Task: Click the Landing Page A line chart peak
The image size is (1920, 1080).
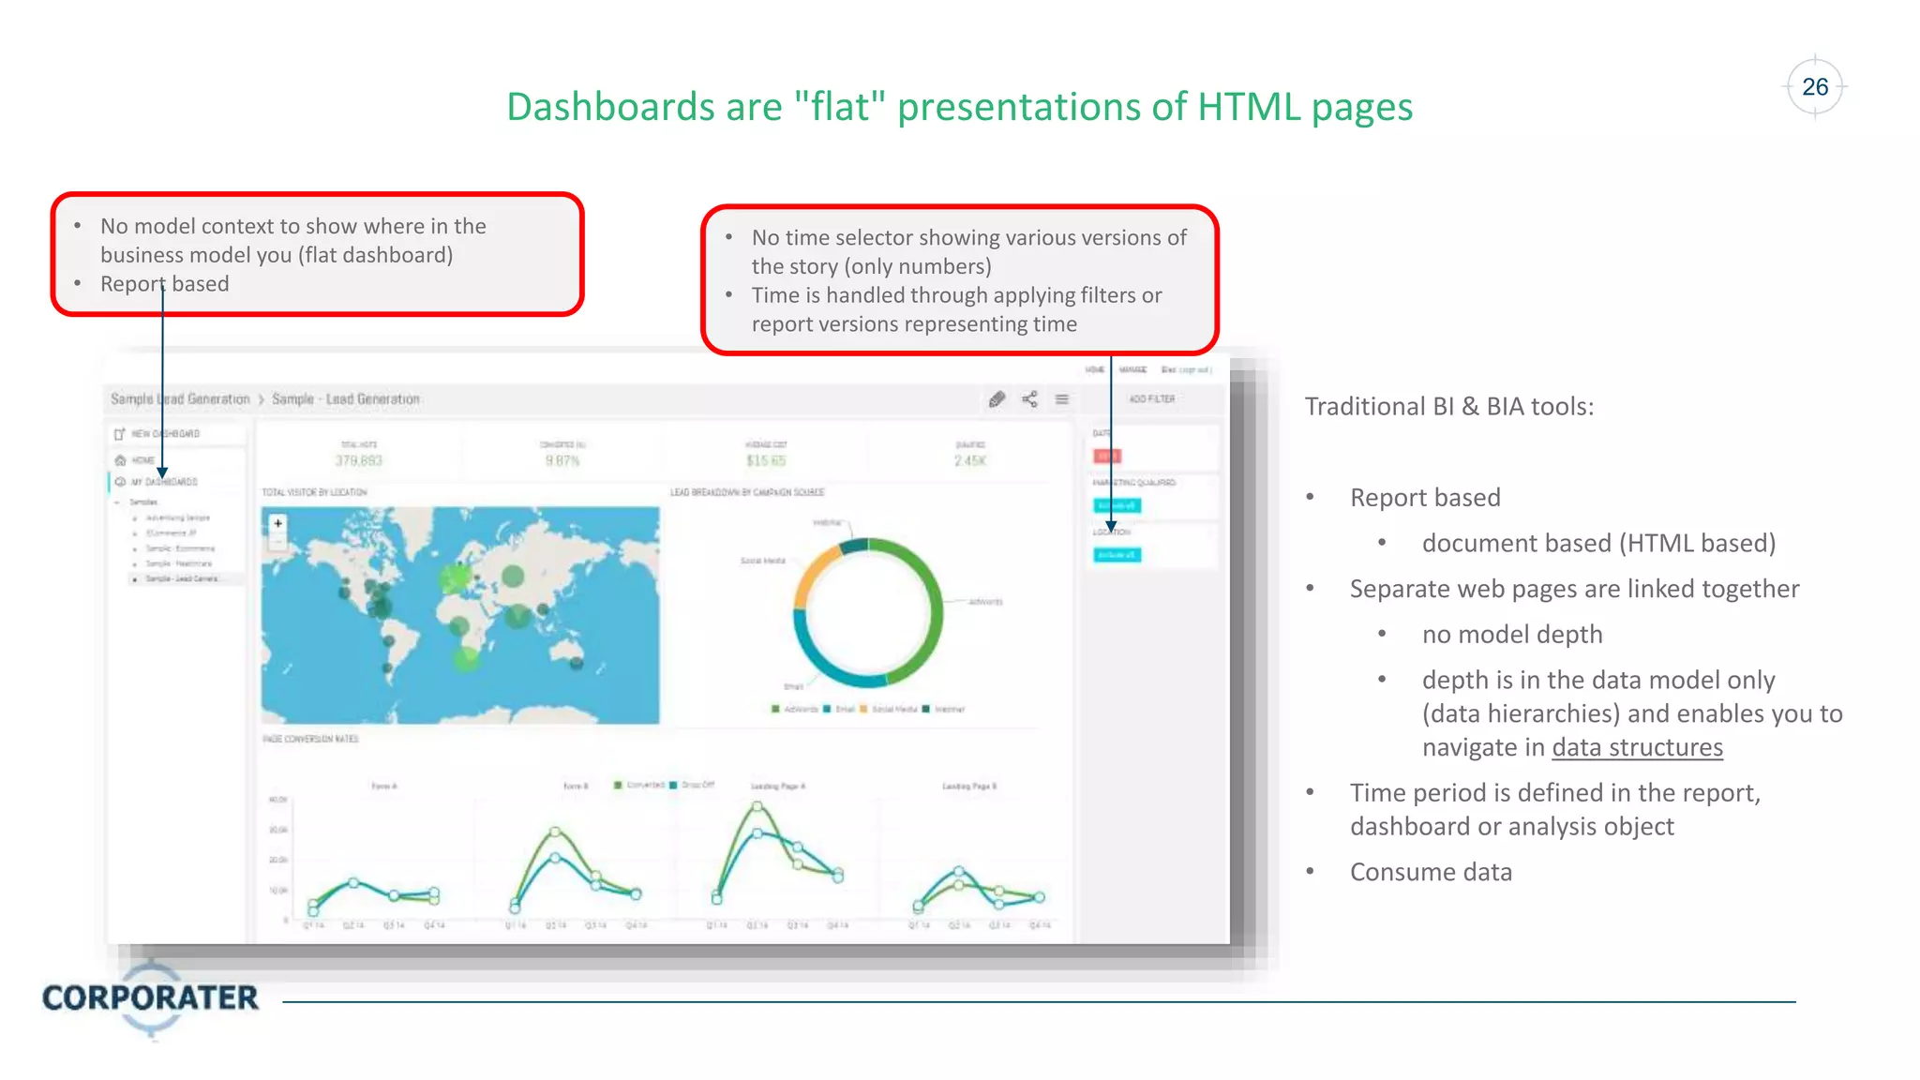Action: 757,806
